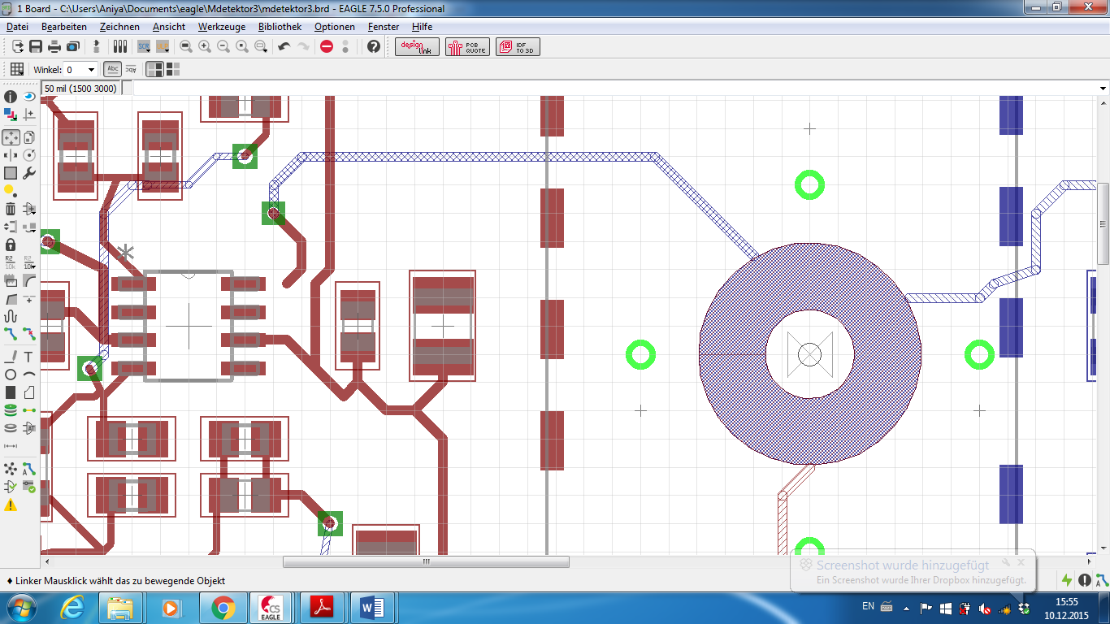Open the Bearbeiten menu
1110x624 pixels.
point(64,27)
